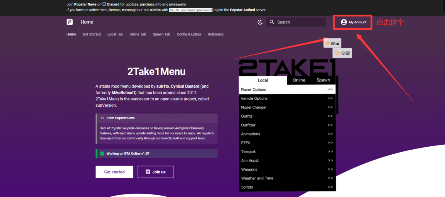Click 'Working on GTA Online v1.57' text

coord(128,153)
